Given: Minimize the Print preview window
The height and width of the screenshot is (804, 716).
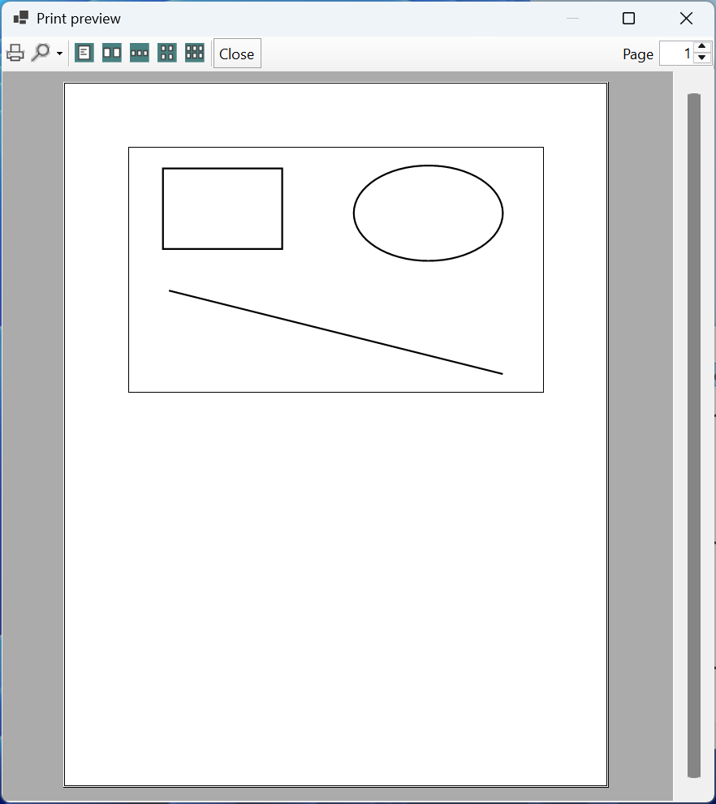Looking at the screenshot, I should tap(572, 19).
